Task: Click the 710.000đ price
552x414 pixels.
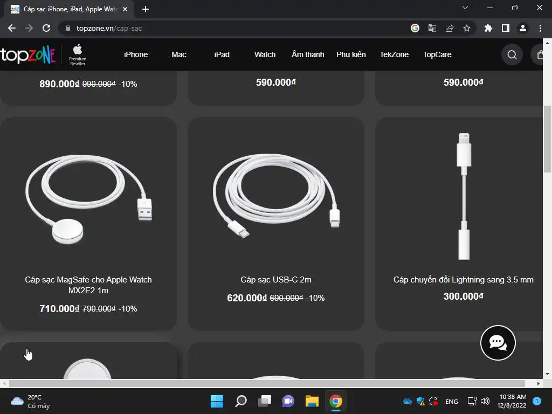Action: (59, 309)
